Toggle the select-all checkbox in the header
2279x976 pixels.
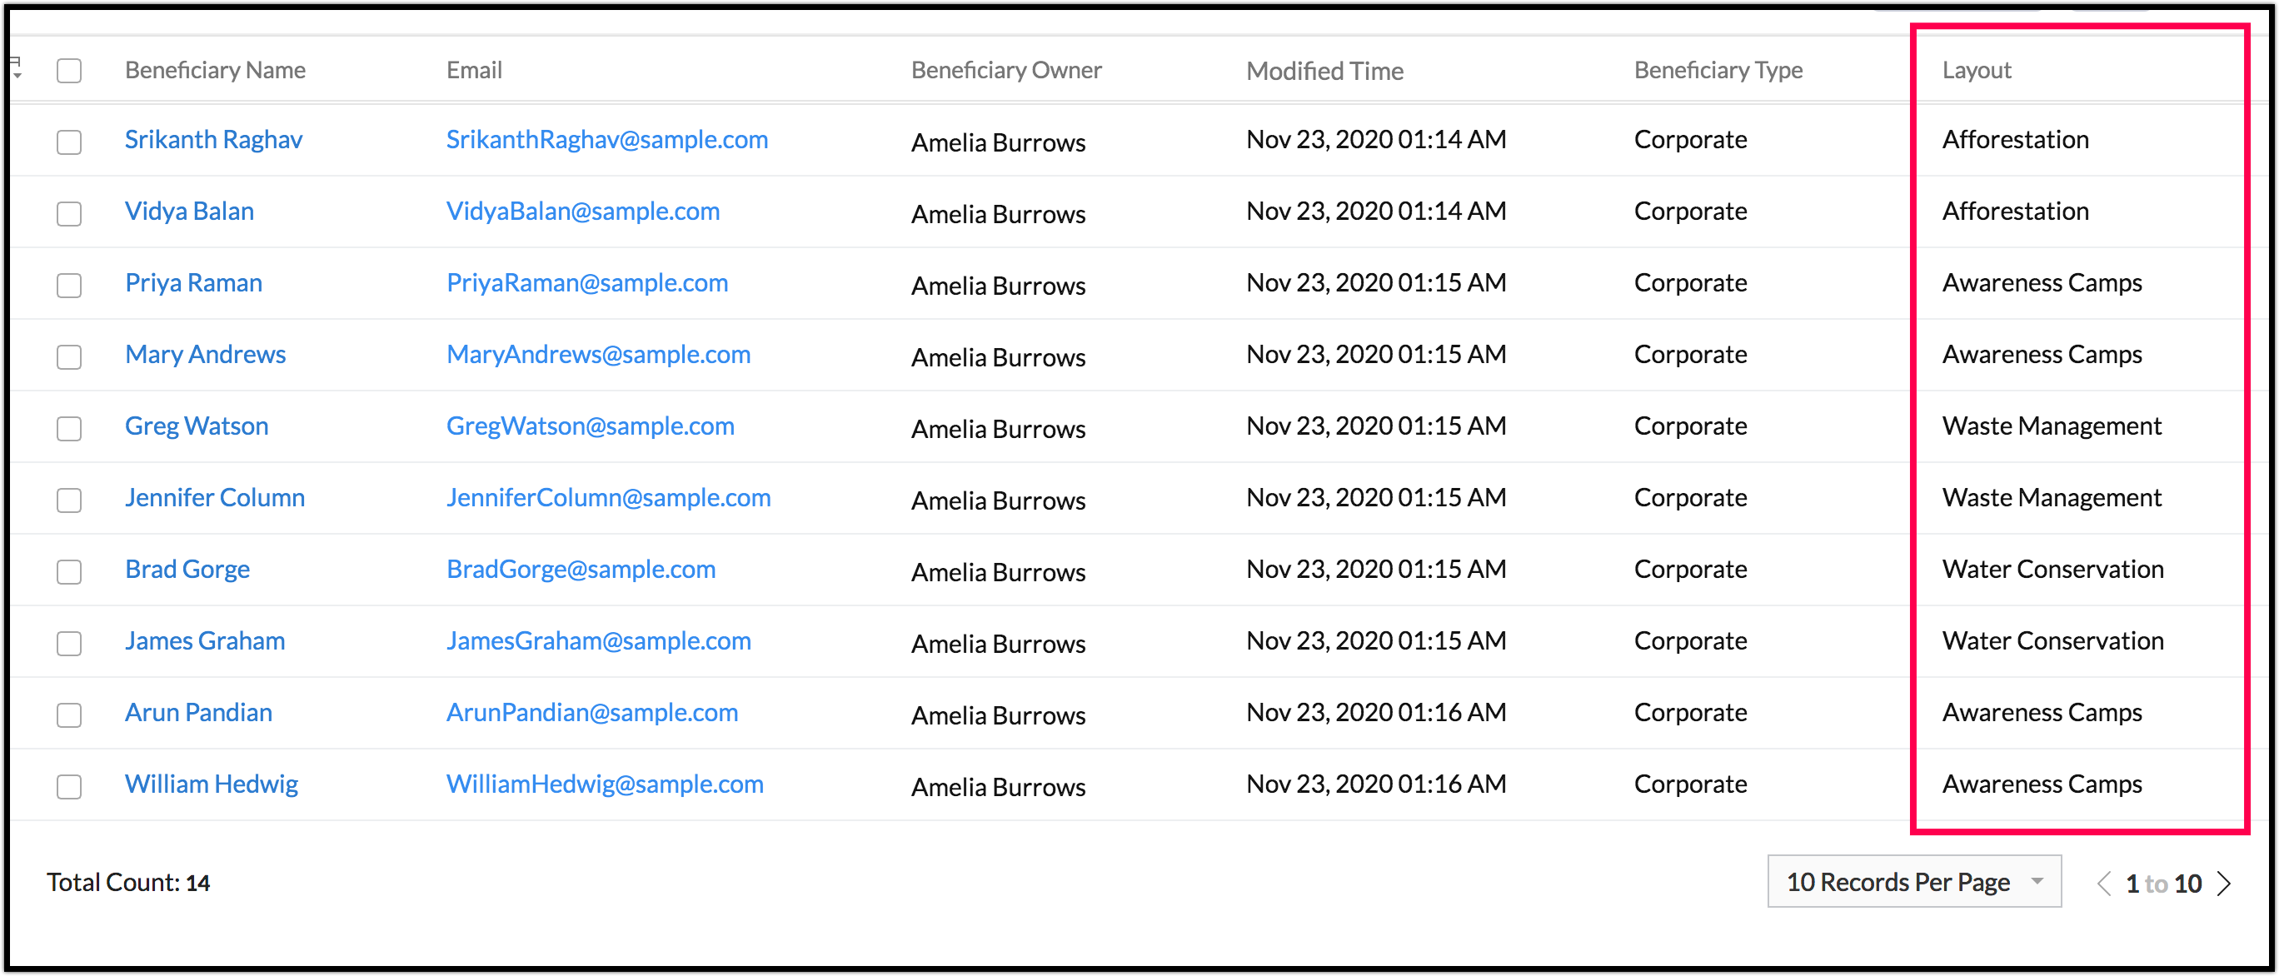69,71
